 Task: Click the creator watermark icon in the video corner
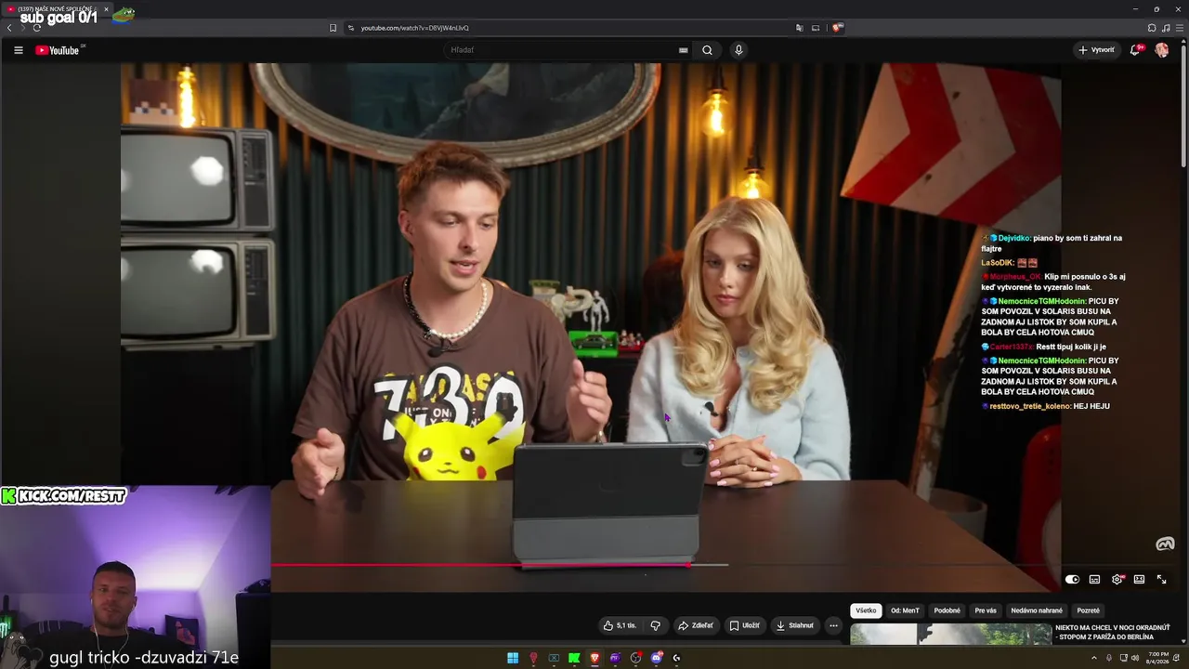pyautogui.click(x=1165, y=544)
